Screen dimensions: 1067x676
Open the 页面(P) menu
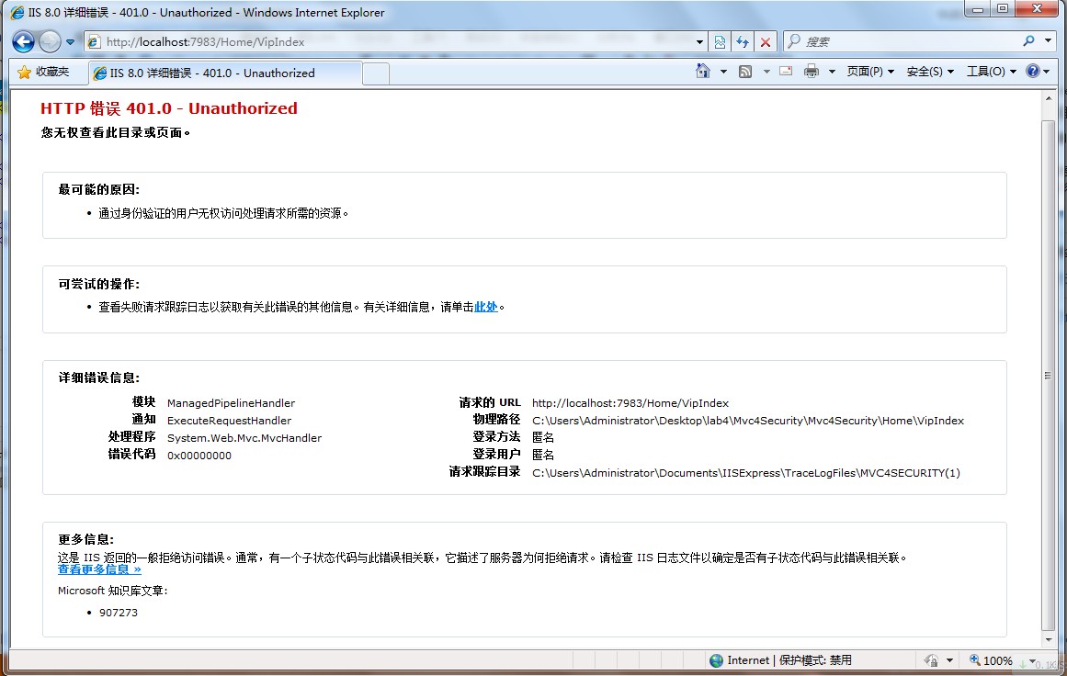click(870, 72)
